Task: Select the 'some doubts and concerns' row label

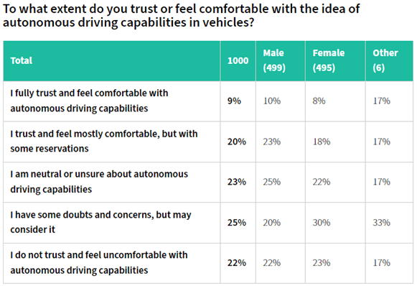Action: pos(112,223)
